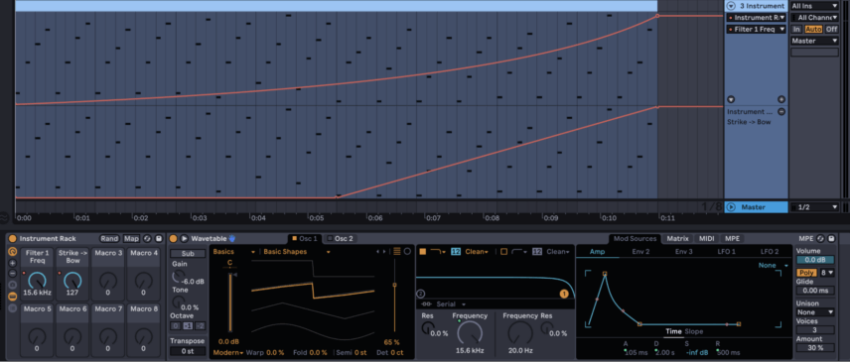Open the Basics wavetable category dropdown

pos(233,252)
